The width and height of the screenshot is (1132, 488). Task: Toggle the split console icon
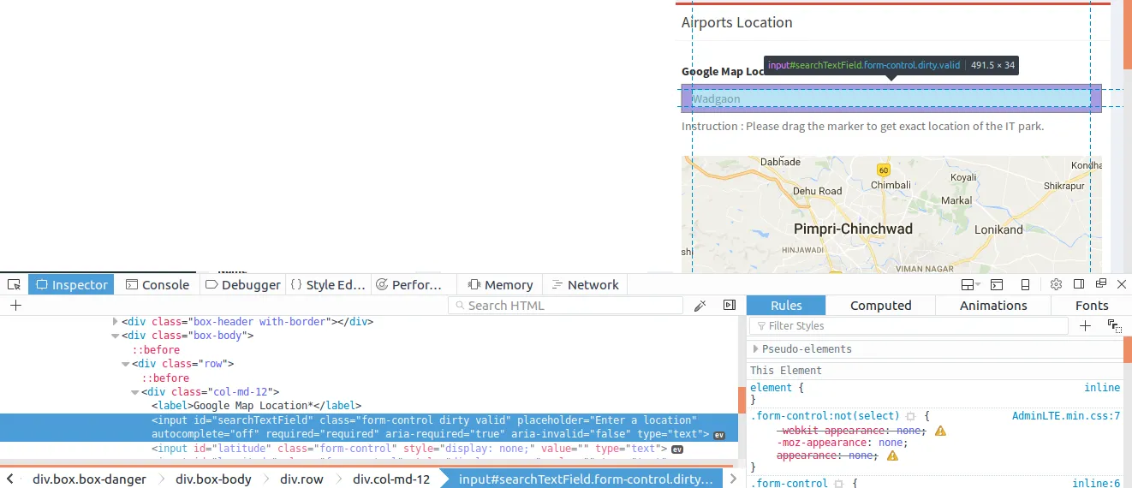pyautogui.click(x=997, y=284)
